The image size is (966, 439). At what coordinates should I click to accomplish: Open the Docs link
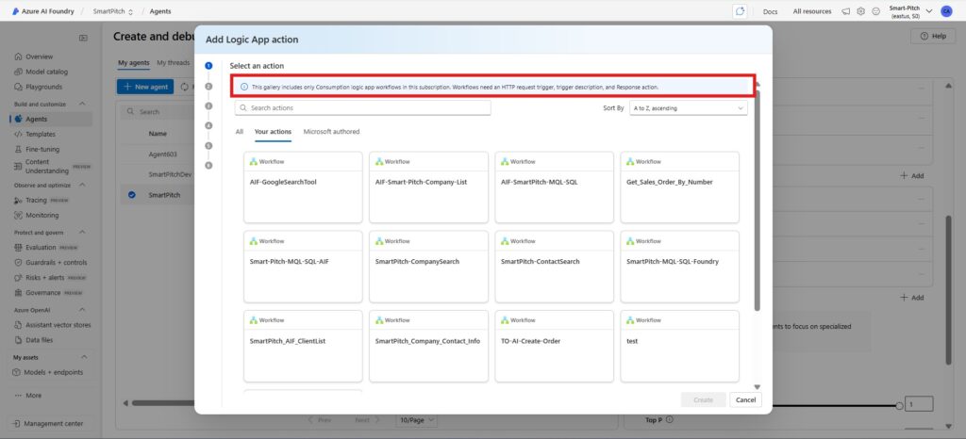[x=770, y=11]
